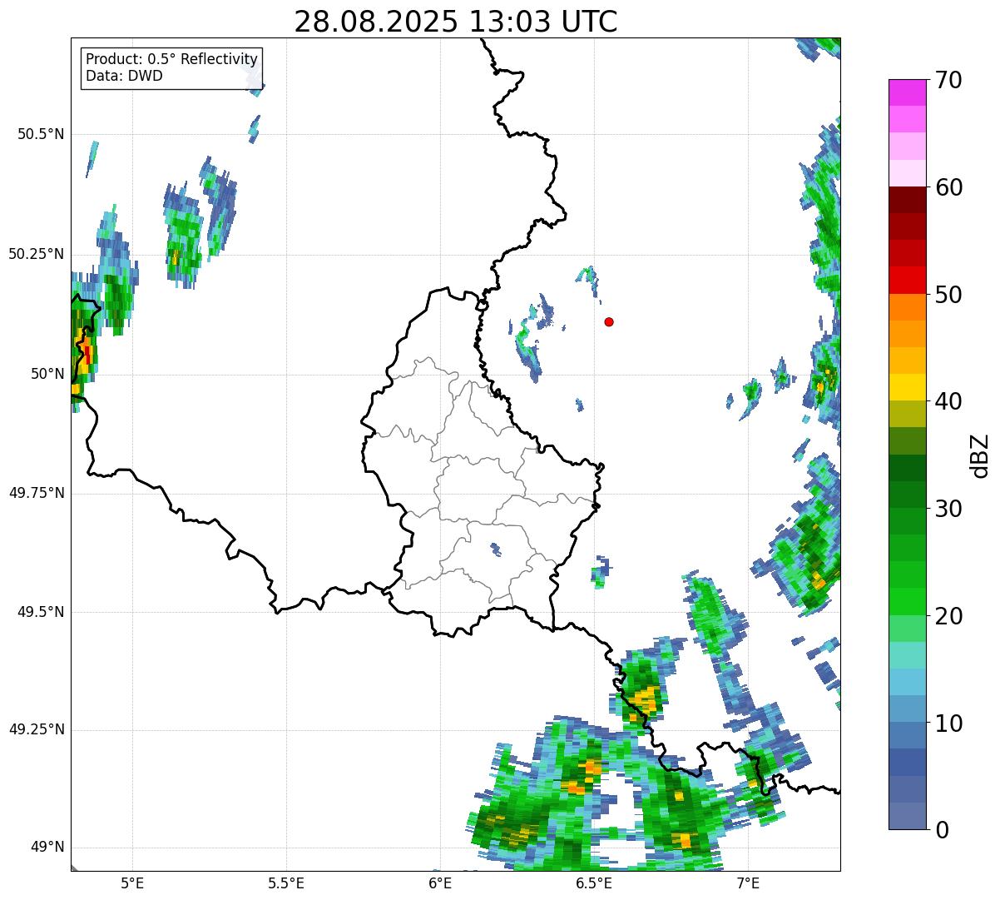This screenshot has height=900, width=1000.
Task: Click the 49.75°N latitude label
Action: tap(37, 493)
